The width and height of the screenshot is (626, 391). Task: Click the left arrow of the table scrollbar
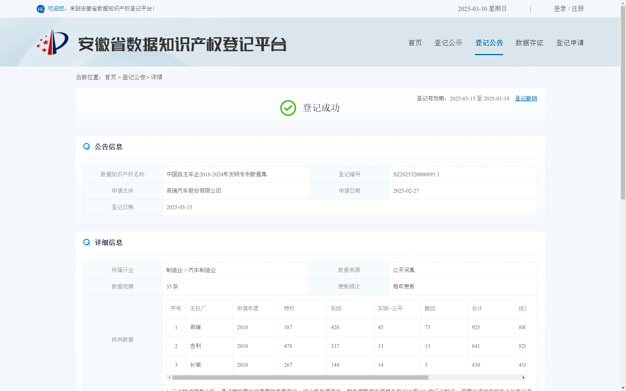click(169, 378)
